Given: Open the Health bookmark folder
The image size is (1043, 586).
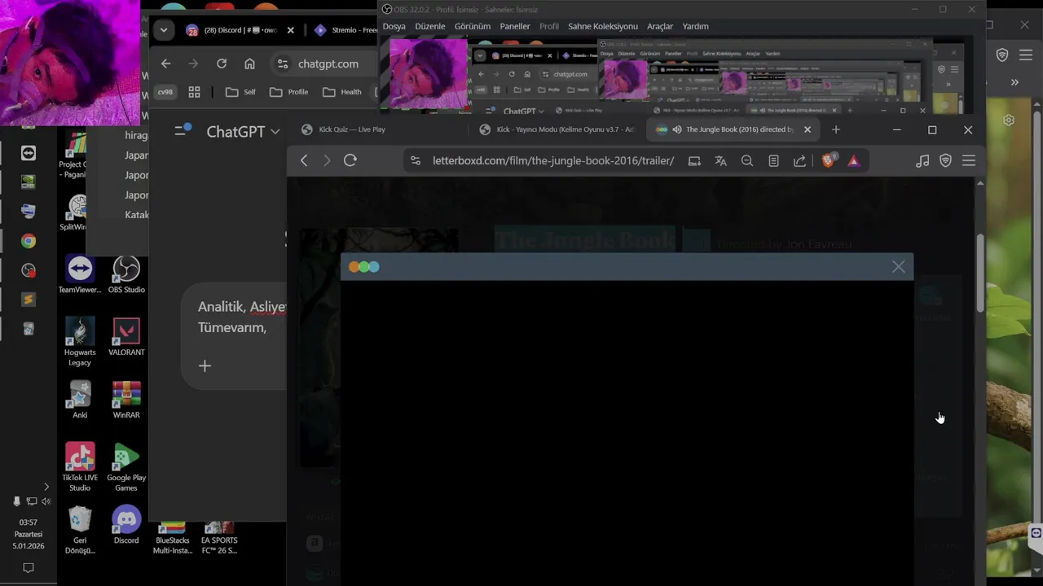Looking at the screenshot, I should pyautogui.click(x=342, y=92).
